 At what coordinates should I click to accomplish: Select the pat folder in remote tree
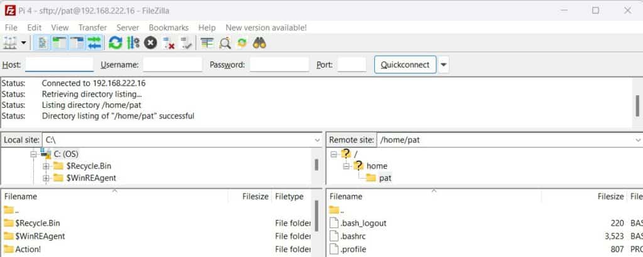click(385, 178)
